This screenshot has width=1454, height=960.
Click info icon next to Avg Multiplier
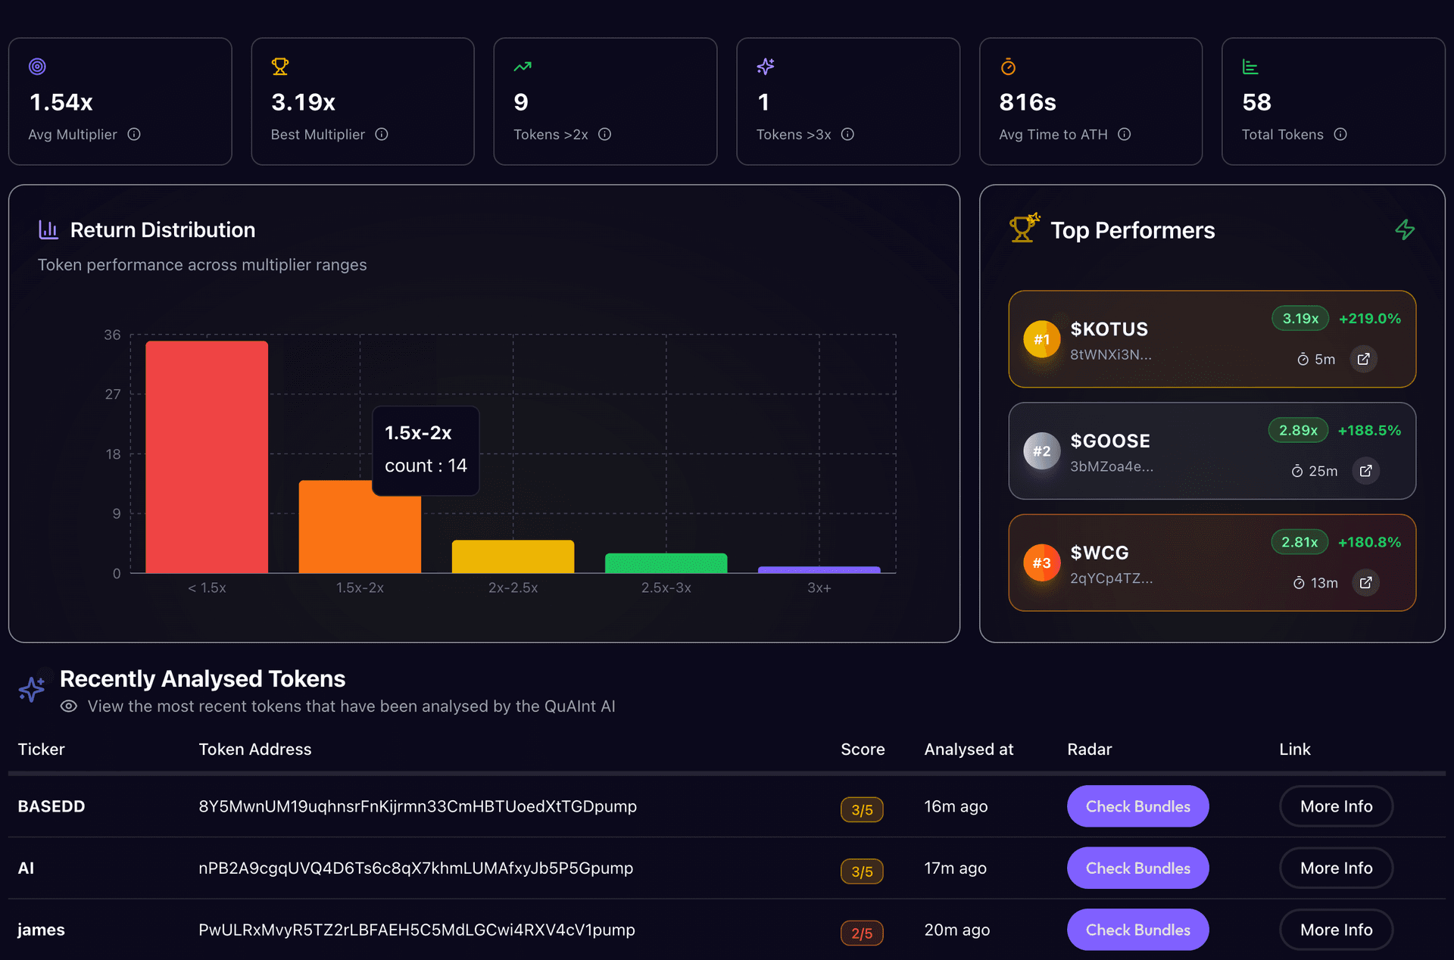pos(134,134)
